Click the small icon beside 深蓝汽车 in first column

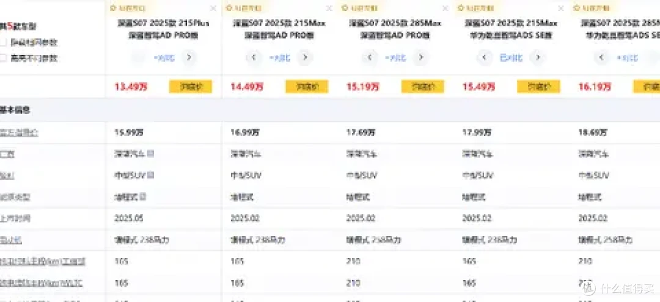pyautogui.click(x=151, y=154)
